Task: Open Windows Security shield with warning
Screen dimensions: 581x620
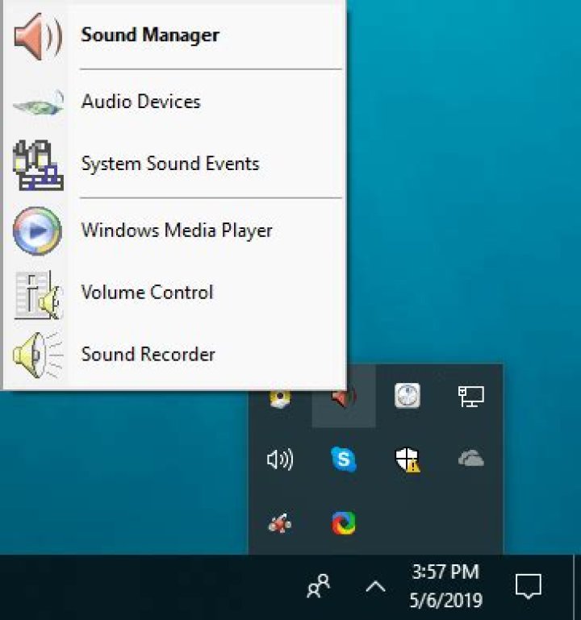Action: point(408,460)
